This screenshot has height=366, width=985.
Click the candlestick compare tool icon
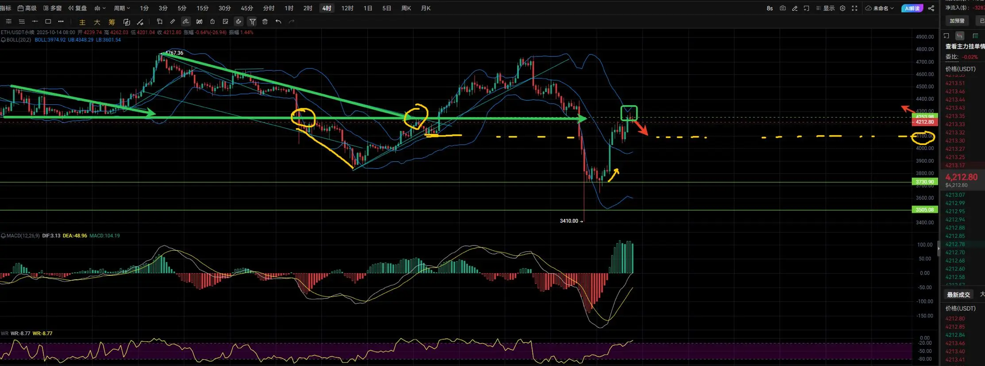199,21
